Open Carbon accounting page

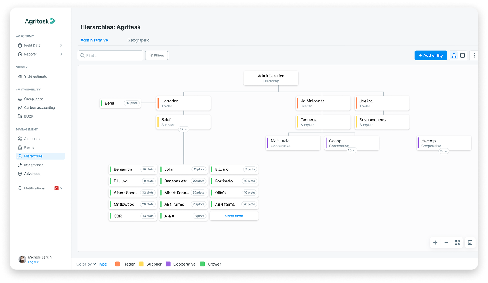40,107
